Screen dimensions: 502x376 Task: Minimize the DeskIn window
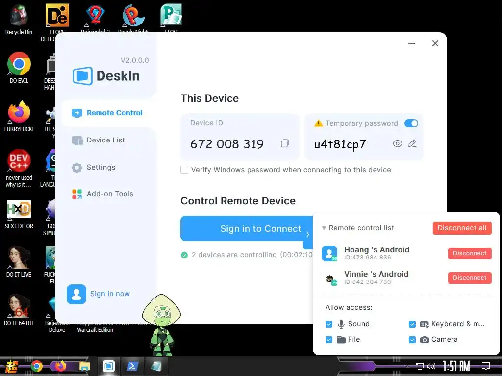pos(412,43)
